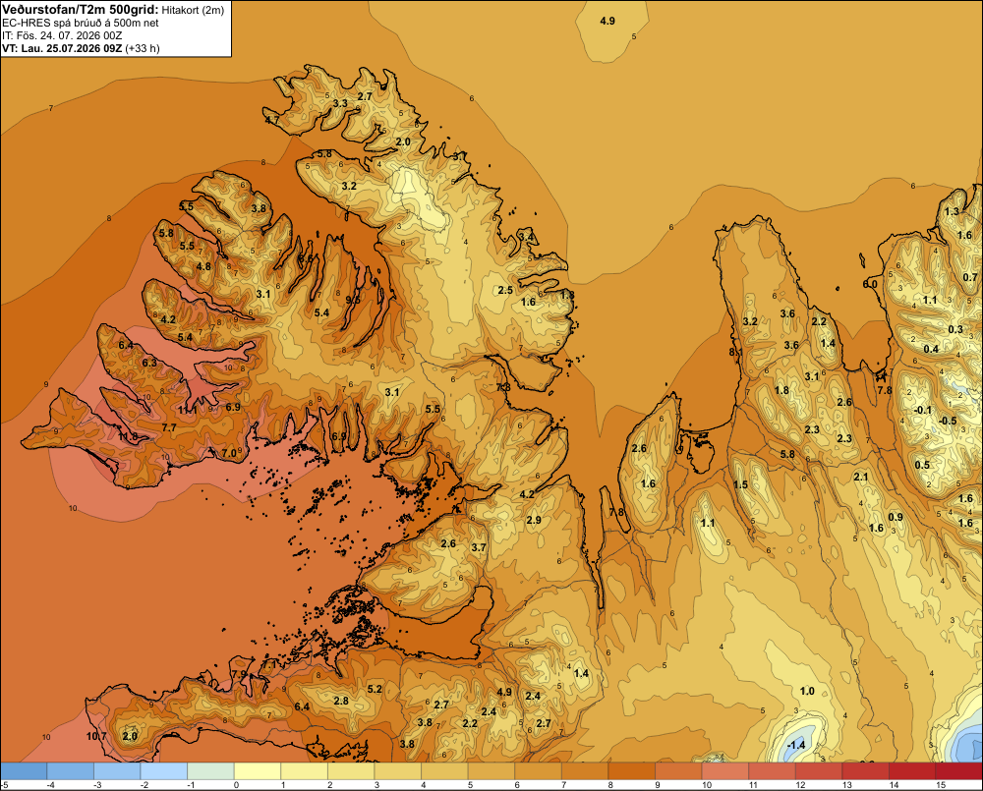Click the 11.1 temperature reading
The width and height of the screenshot is (983, 791).
pyautogui.click(x=187, y=410)
